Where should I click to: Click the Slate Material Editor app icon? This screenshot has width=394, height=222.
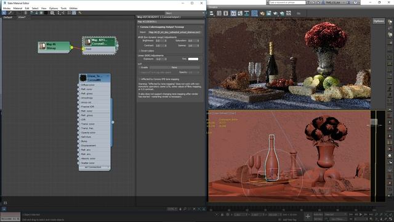click(x=4, y=3)
